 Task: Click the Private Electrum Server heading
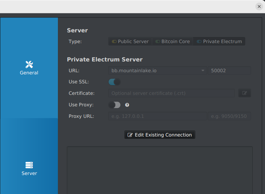[x=105, y=59]
